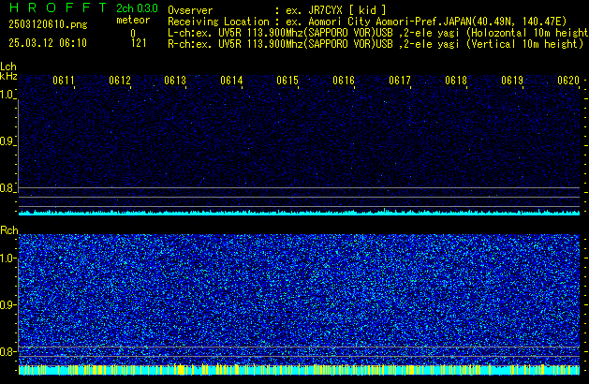The height and width of the screenshot is (384, 589).
Task: Click the file name 2503120610.png
Action: 48,24
